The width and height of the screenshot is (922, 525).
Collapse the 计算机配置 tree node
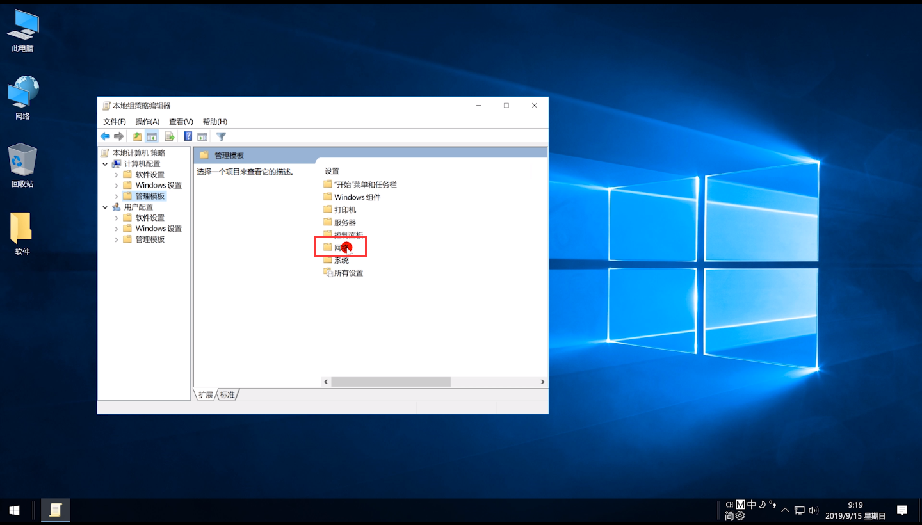click(x=106, y=164)
